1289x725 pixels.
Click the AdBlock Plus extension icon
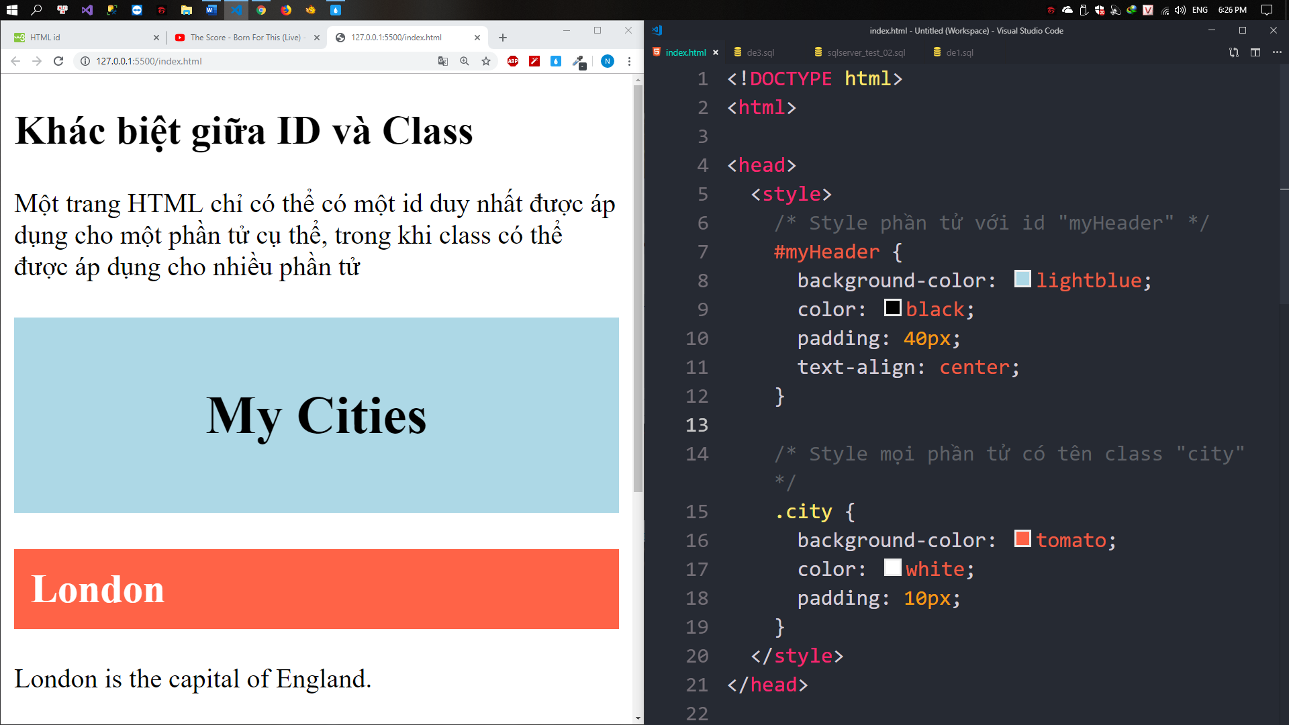coord(513,61)
